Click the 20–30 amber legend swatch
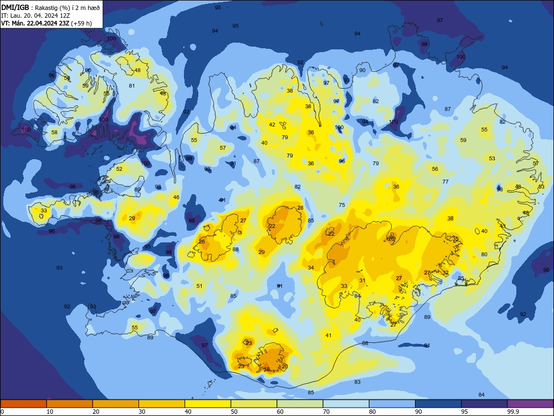 (116, 404)
